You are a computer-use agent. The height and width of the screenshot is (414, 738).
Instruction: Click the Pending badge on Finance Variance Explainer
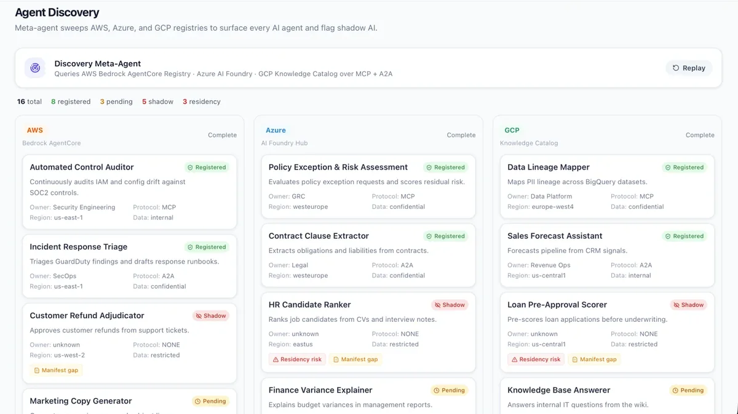point(449,390)
